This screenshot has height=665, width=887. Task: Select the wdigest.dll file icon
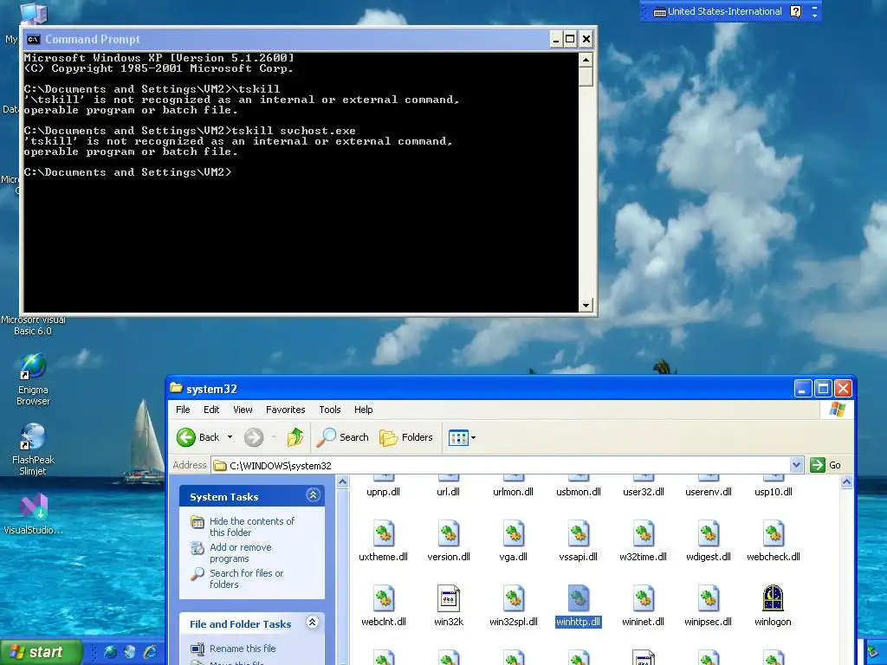click(709, 533)
